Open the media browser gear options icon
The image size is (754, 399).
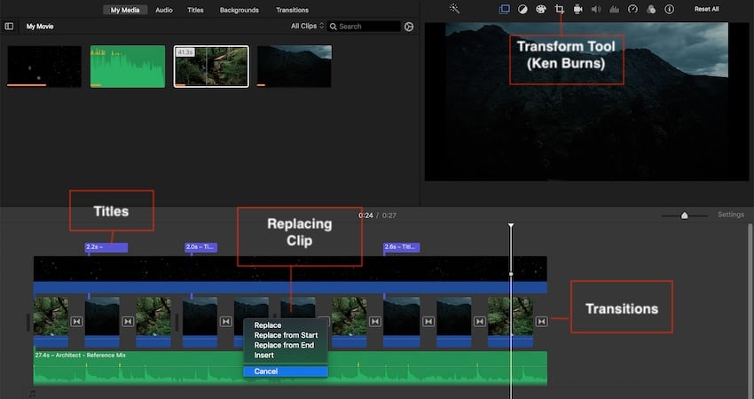[x=409, y=27]
